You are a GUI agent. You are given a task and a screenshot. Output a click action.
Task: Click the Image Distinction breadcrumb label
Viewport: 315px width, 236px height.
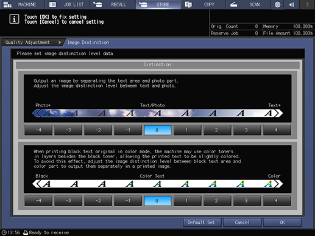point(88,43)
